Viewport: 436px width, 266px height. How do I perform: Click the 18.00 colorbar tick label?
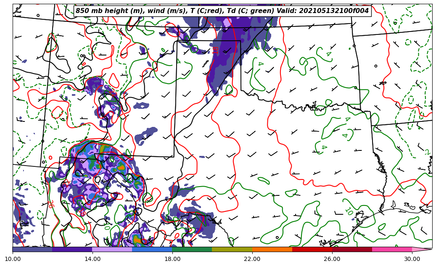pyautogui.click(x=172, y=259)
